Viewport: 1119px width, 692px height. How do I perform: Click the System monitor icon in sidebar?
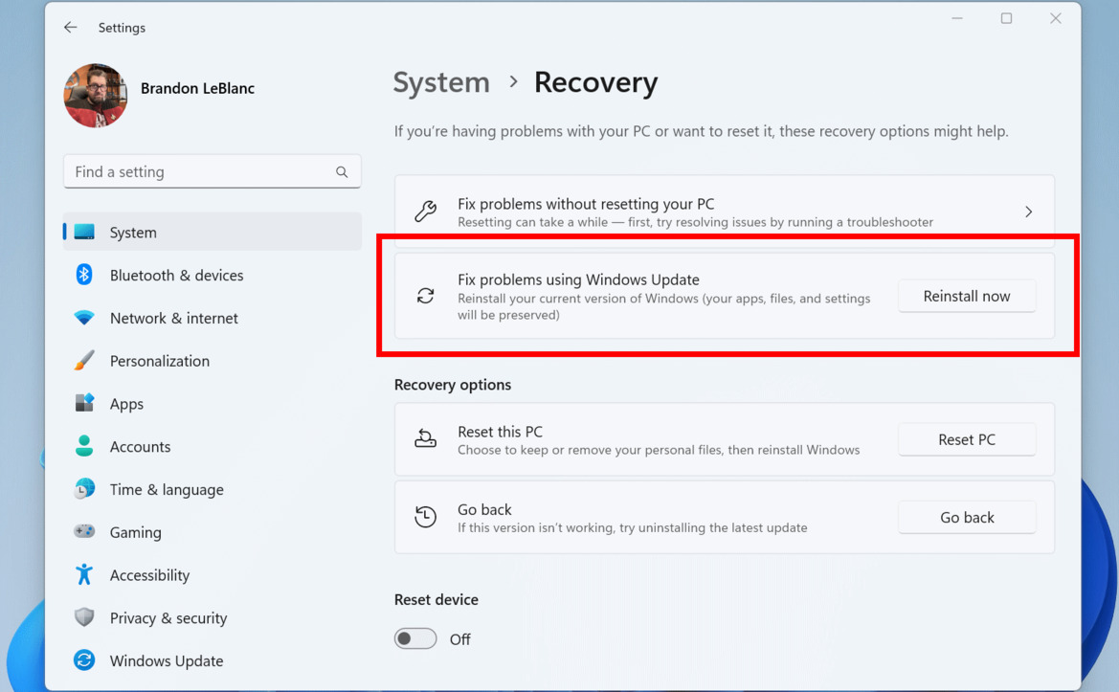(84, 232)
